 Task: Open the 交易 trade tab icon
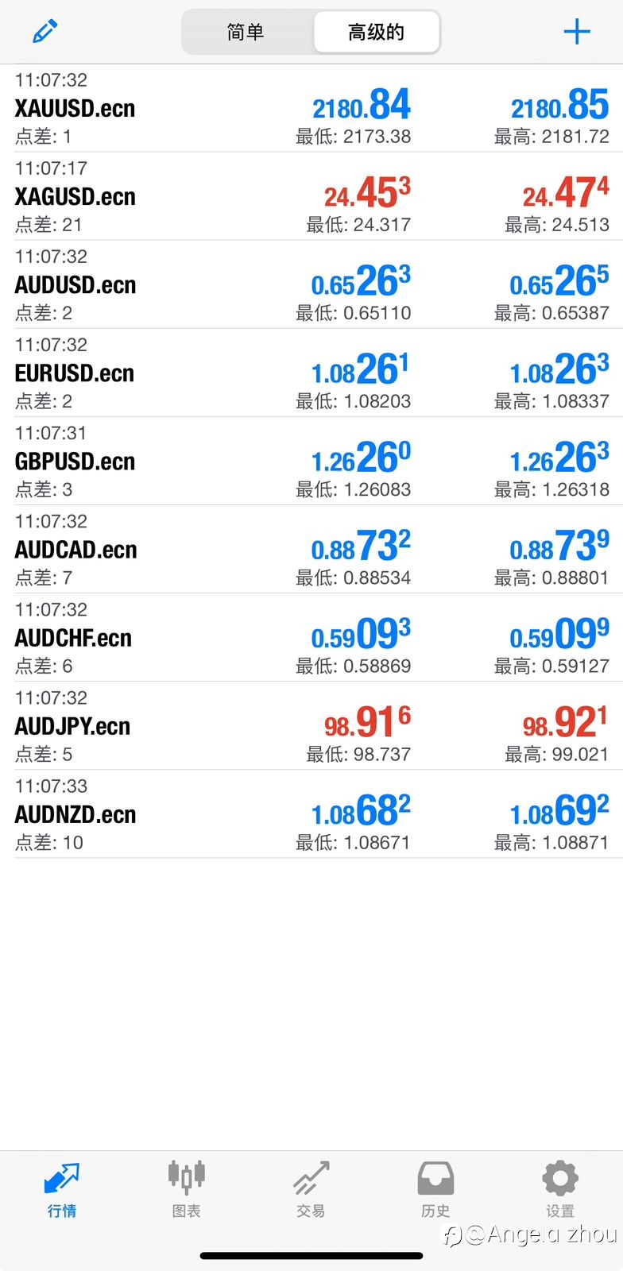pos(311,1178)
